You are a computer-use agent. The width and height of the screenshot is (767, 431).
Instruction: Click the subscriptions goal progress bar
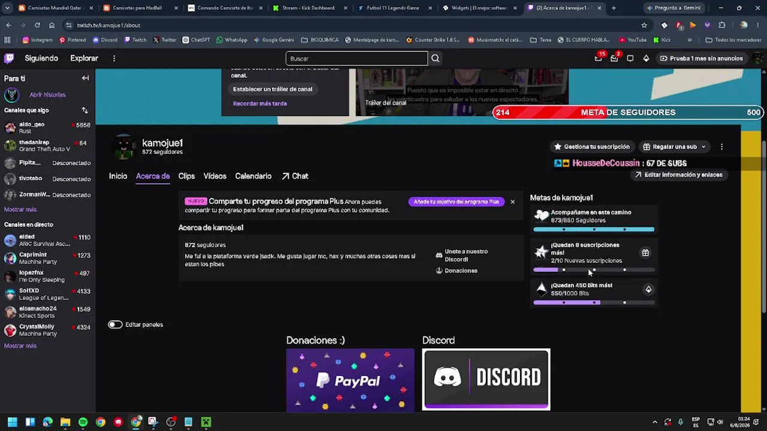pos(594,270)
